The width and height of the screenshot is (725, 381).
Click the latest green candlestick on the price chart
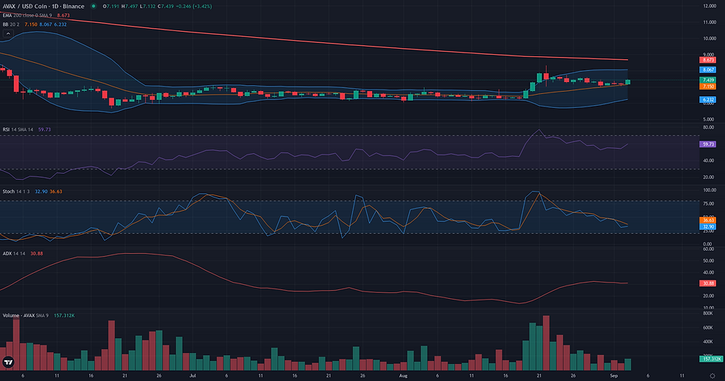(627, 82)
